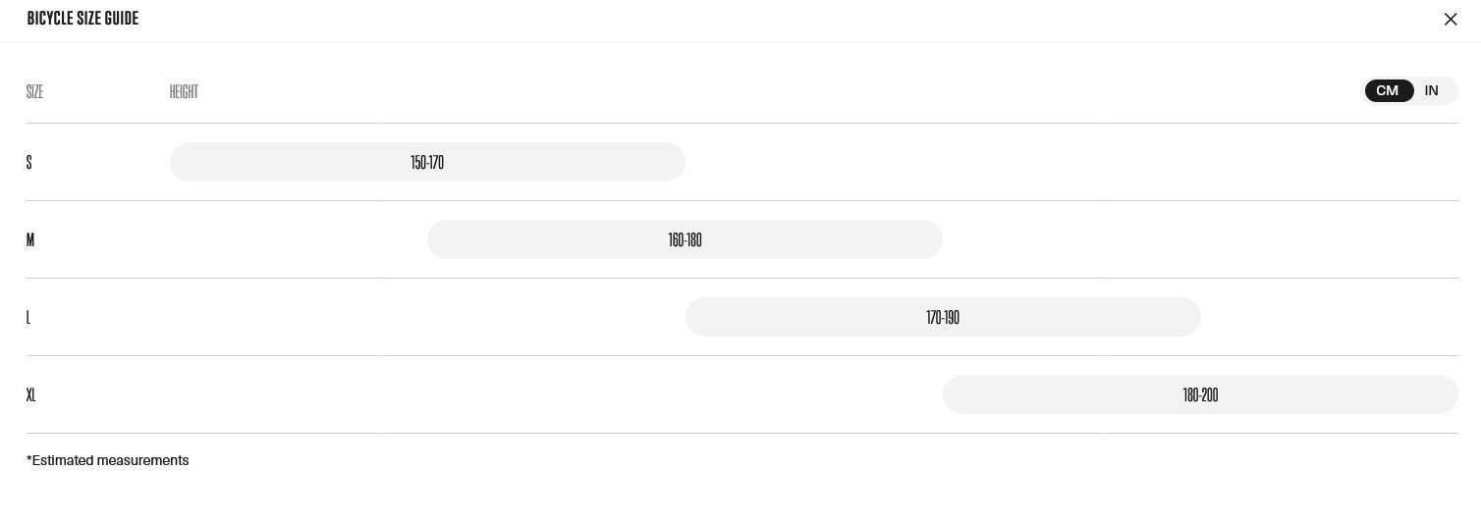Click the 170-190 height range bar
The image size is (1481, 523).
point(943,317)
